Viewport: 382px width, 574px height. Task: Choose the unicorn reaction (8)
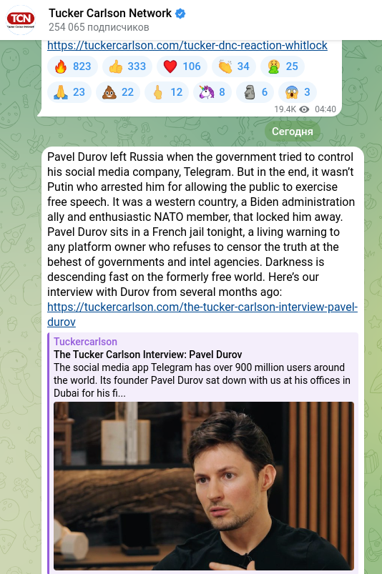212,92
